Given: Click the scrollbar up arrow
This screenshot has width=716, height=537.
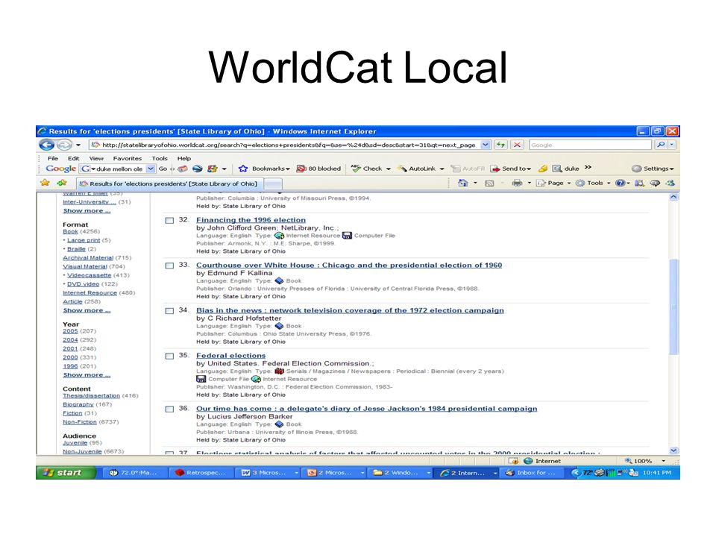Looking at the screenshot, I should tap(673, 197).
